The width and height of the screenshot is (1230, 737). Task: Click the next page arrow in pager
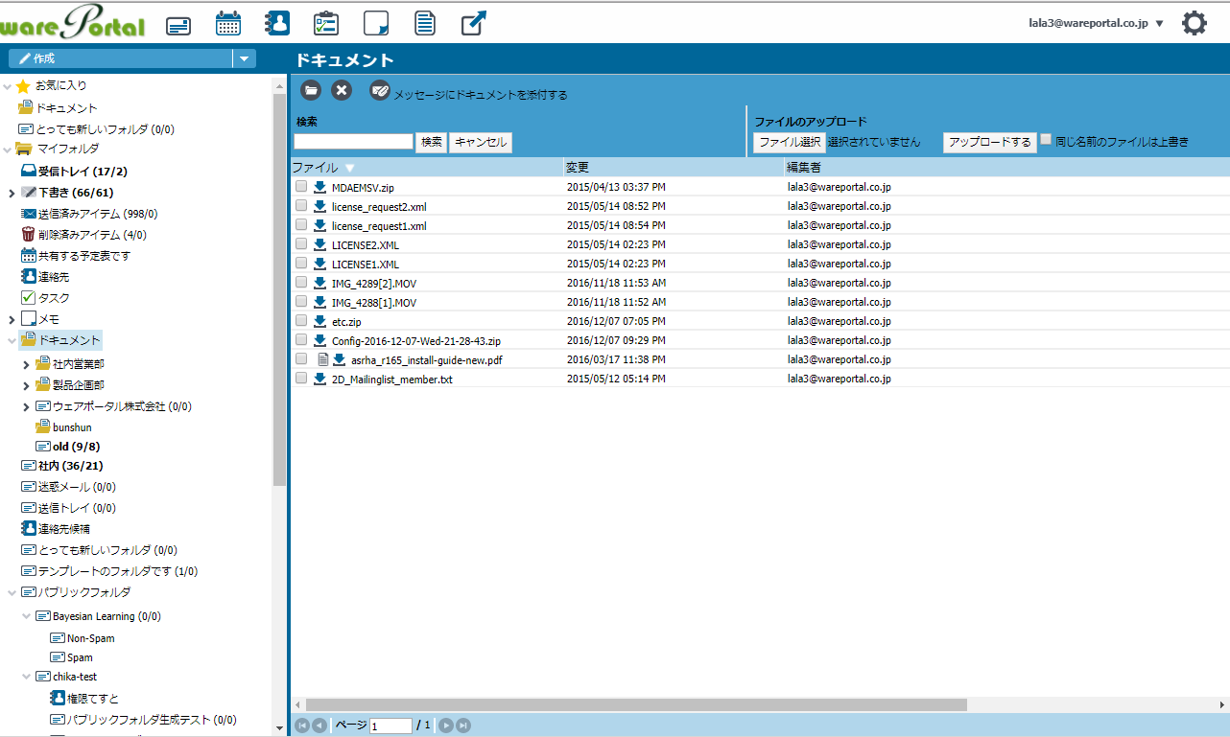(x=446, y=725)
